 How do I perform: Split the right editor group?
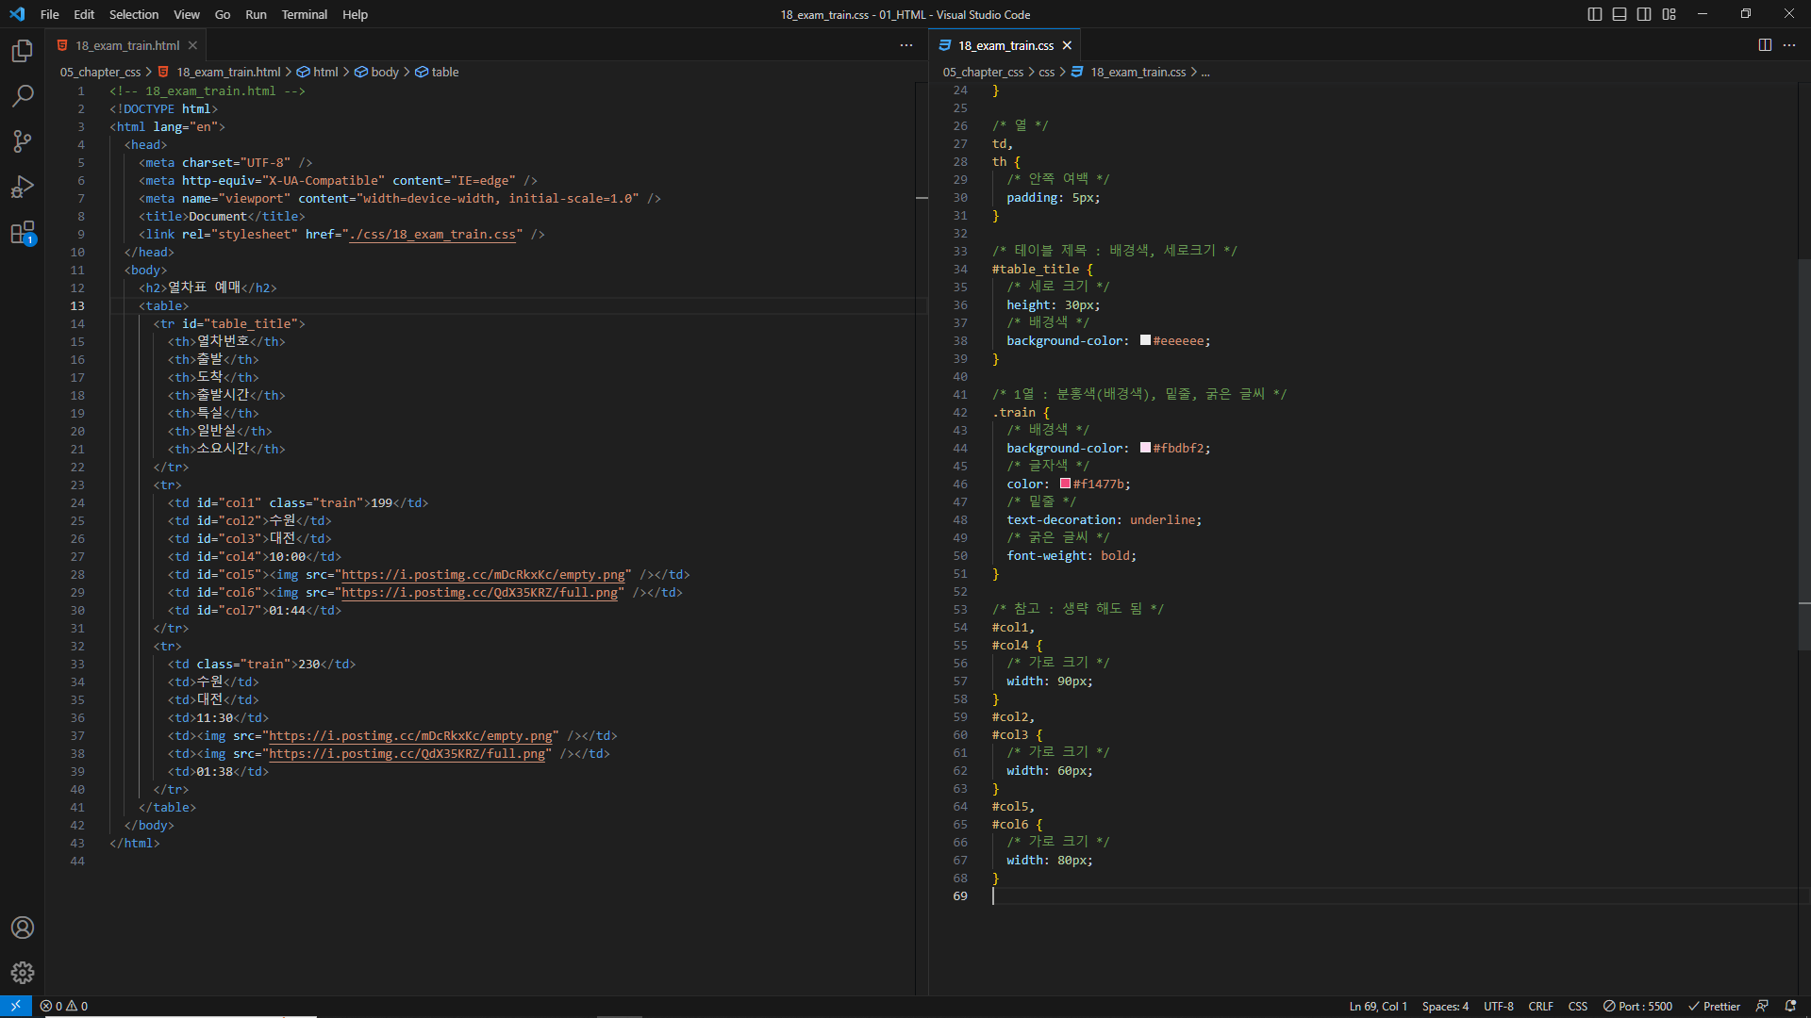[1765, 45]
